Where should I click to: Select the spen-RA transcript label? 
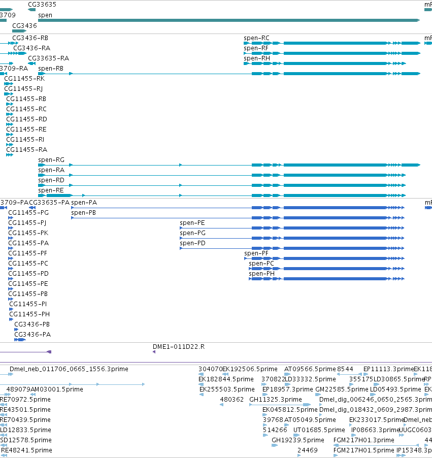[51, 170]
